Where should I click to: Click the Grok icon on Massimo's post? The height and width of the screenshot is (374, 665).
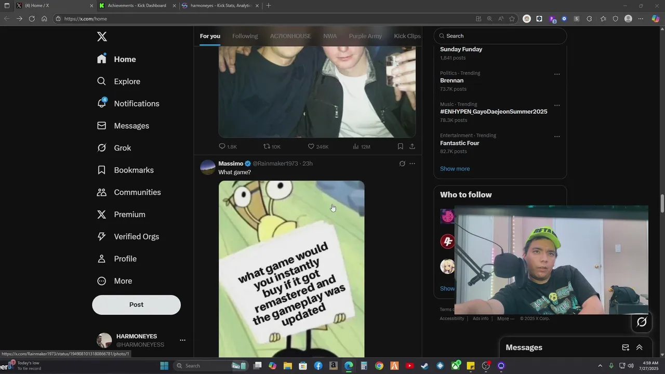coord(402,164)
